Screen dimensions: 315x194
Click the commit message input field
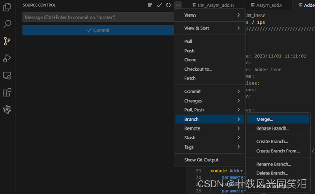(98, 17)
